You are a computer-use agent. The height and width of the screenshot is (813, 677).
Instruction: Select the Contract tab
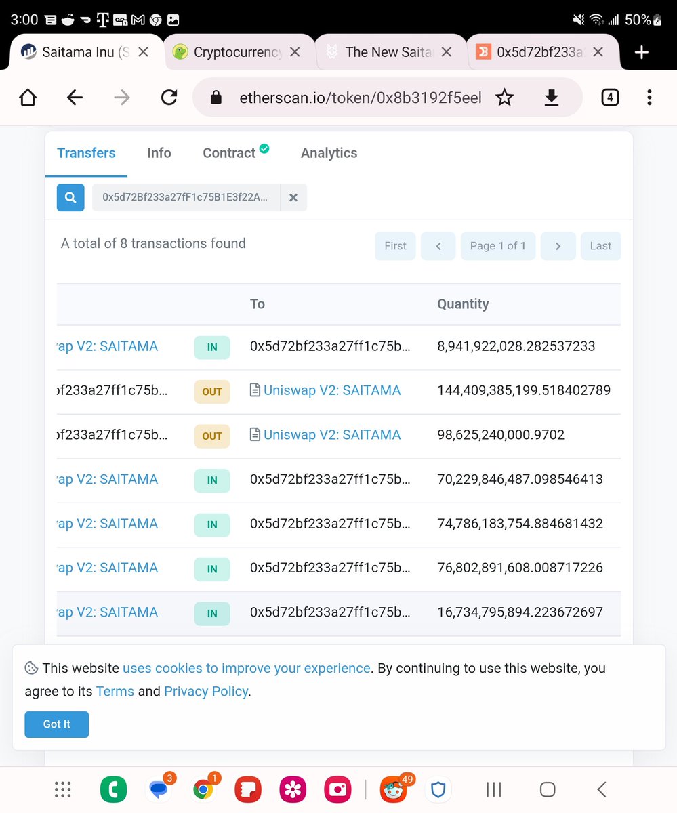click(235, 153)
